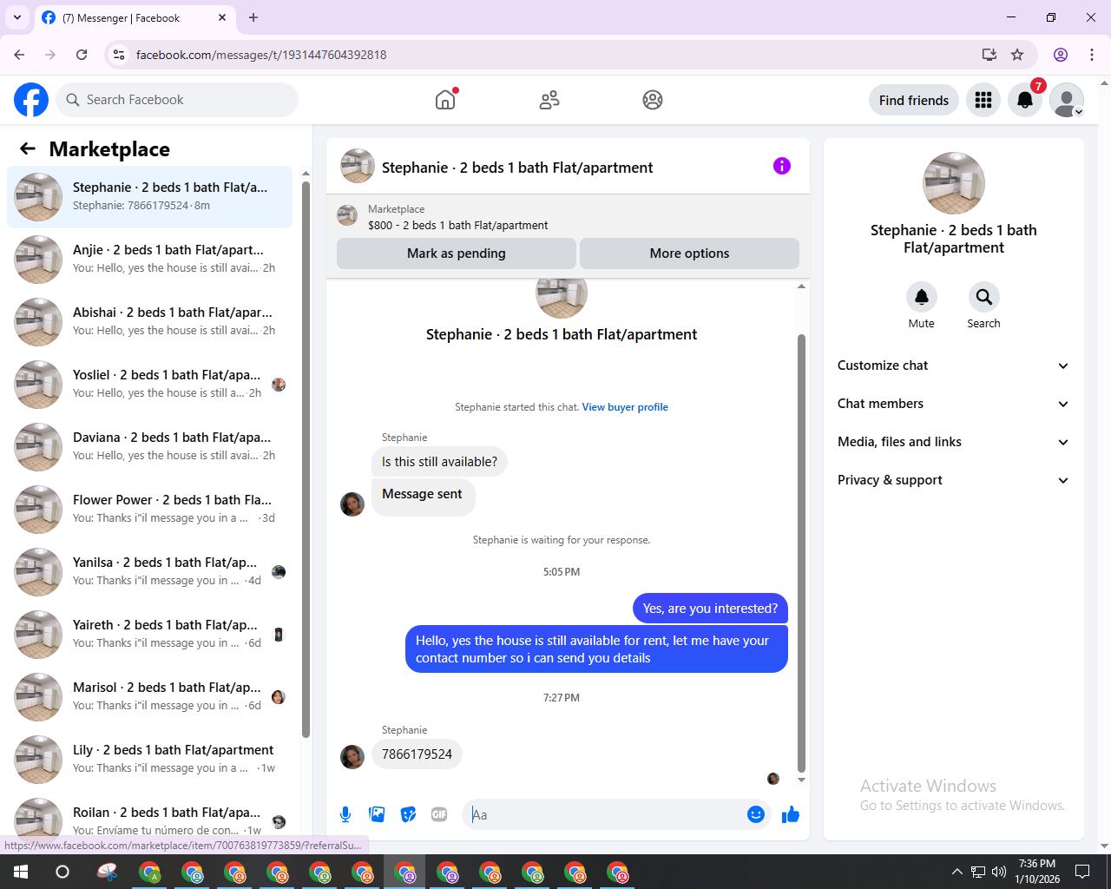
Task: Show hidden system tray icons chevron
Action: click(x=957, y=872)
